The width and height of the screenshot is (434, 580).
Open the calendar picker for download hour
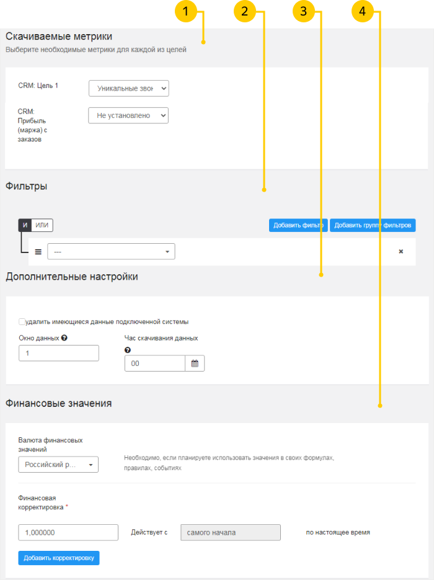pos(195,364)
